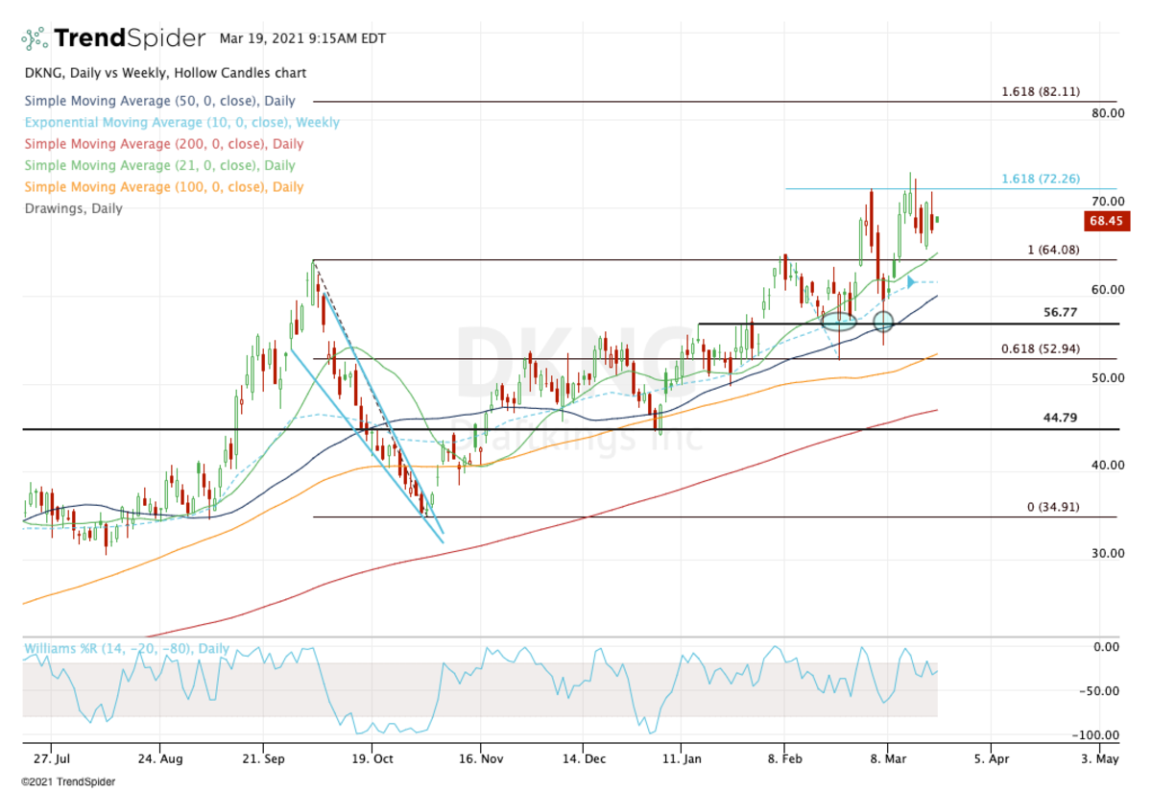
Task: Toggle the Simple Moving Average 200 legend entry
Action: point(163,144)
